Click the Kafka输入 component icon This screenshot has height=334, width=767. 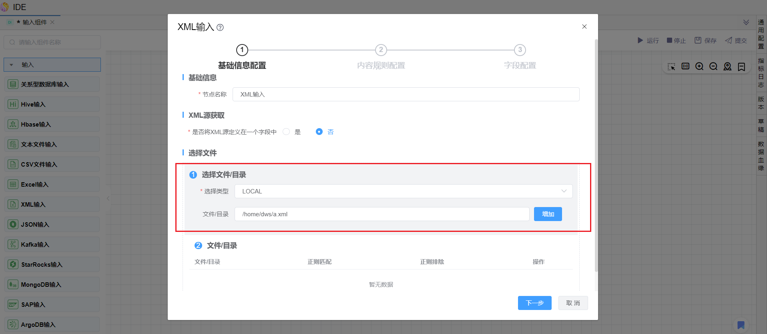tap(13, 244)
